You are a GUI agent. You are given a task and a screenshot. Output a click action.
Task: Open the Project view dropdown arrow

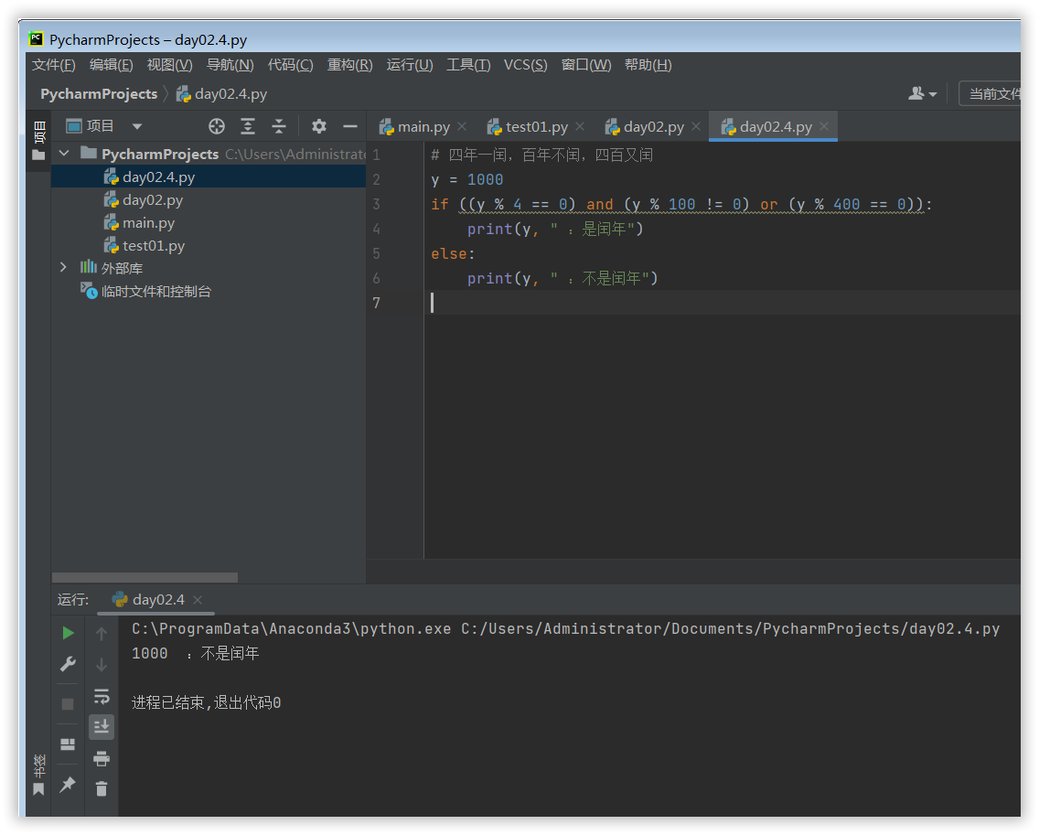137,126
